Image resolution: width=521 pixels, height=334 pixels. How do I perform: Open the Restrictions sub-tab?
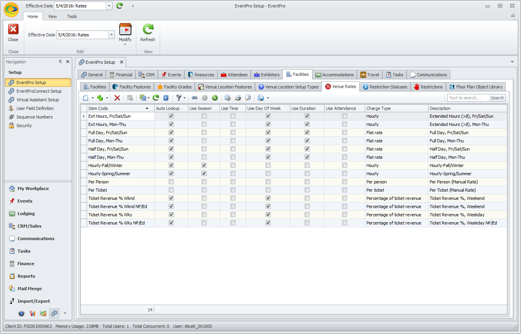pyautogui.click(x=428, y=87)
